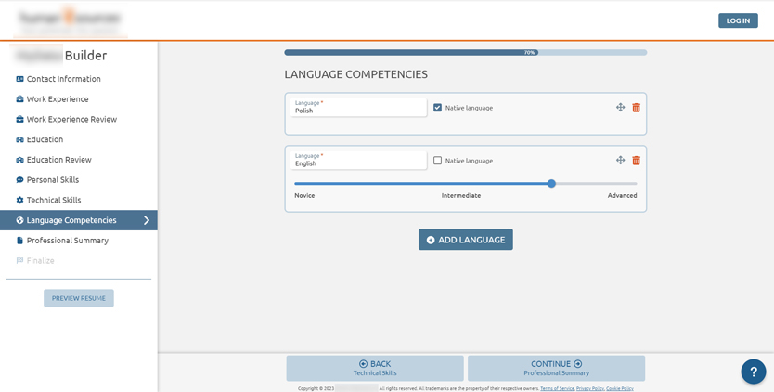Open the Privacy Policy link
Viewport: 774px width, 392px height.
[589, 388]
